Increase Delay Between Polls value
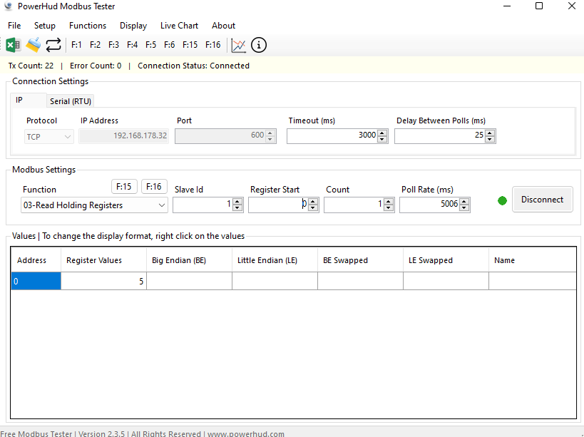This screenshot has width=584, height=437. (x=490, y=133)
